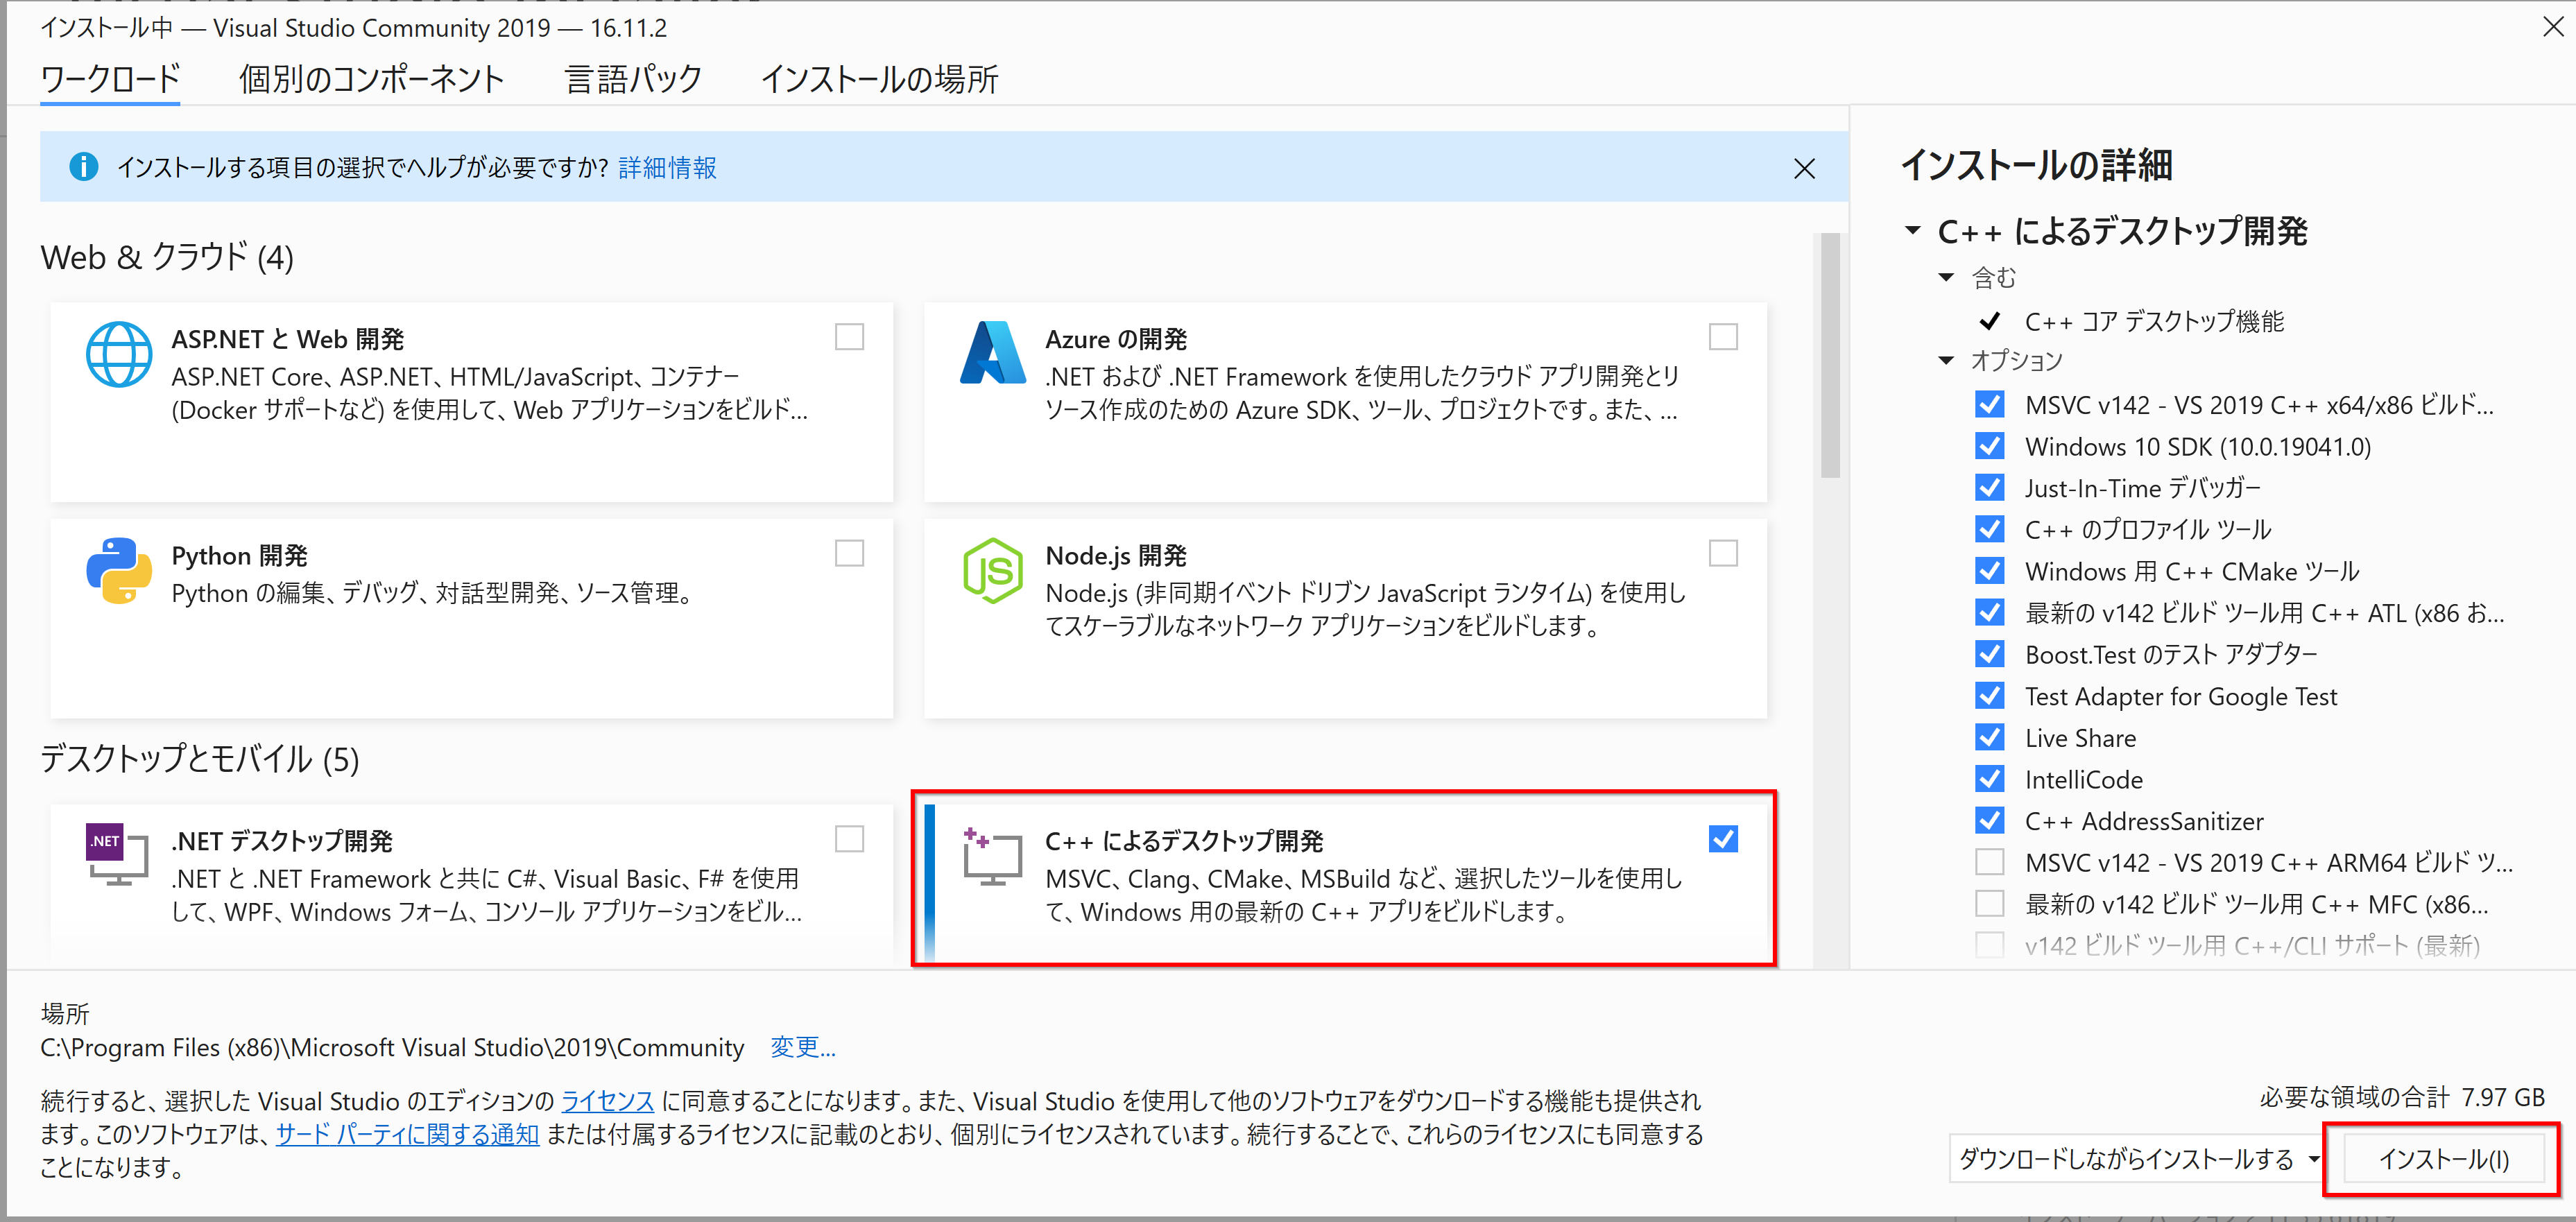Click the C++ コア デスクトップ機能 item

pos(2154,321)
